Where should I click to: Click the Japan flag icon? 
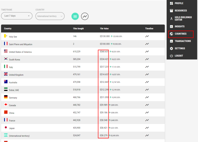(x=6, y=127)
